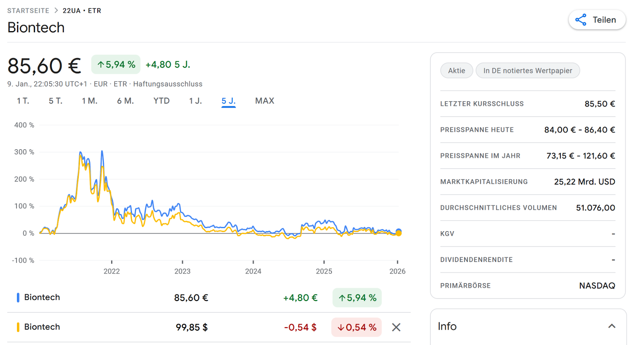Click the endpoint dot on the chart line
This screenshot has width=630, height=345.
tap(398, 232)
